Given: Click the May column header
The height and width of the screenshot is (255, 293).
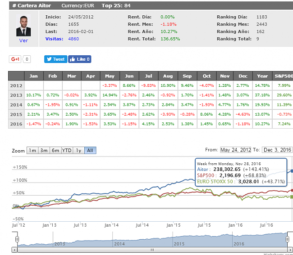Looking at the screenshot, I should click(x=110, y=76).
